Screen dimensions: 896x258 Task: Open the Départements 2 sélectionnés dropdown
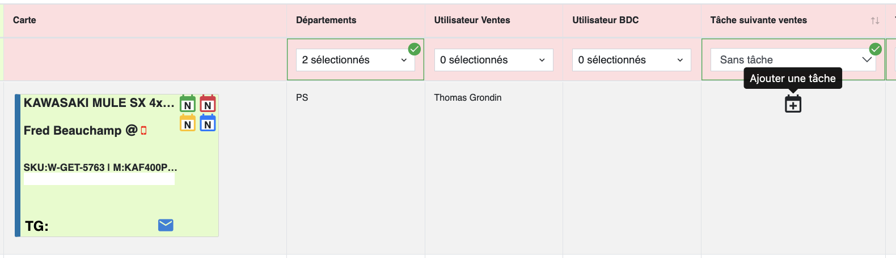[356, 60]
